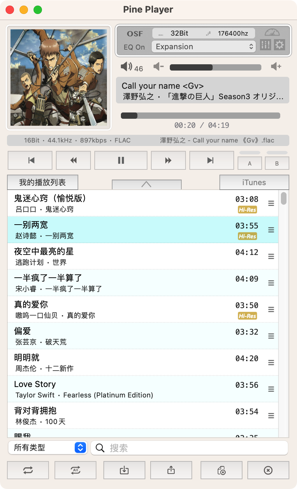The image size is (297, 489).
Task: Click the artist line Taylor Swift · Fearless
Action: click(x=84, y=395)
